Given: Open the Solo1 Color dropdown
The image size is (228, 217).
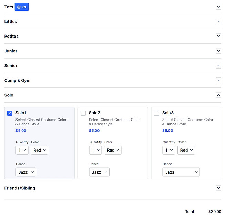Looking at the screenshot, I should point(39,150).
